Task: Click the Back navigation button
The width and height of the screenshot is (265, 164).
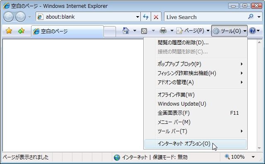Action: (x=8, y=17)
